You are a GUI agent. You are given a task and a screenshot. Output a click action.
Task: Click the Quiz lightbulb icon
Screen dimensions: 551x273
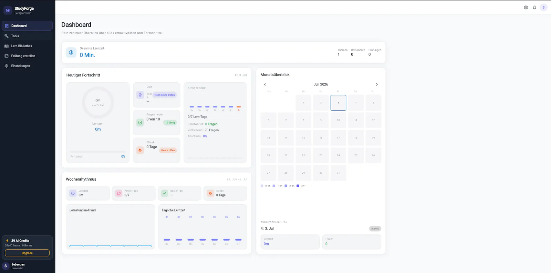coord(140,95)
